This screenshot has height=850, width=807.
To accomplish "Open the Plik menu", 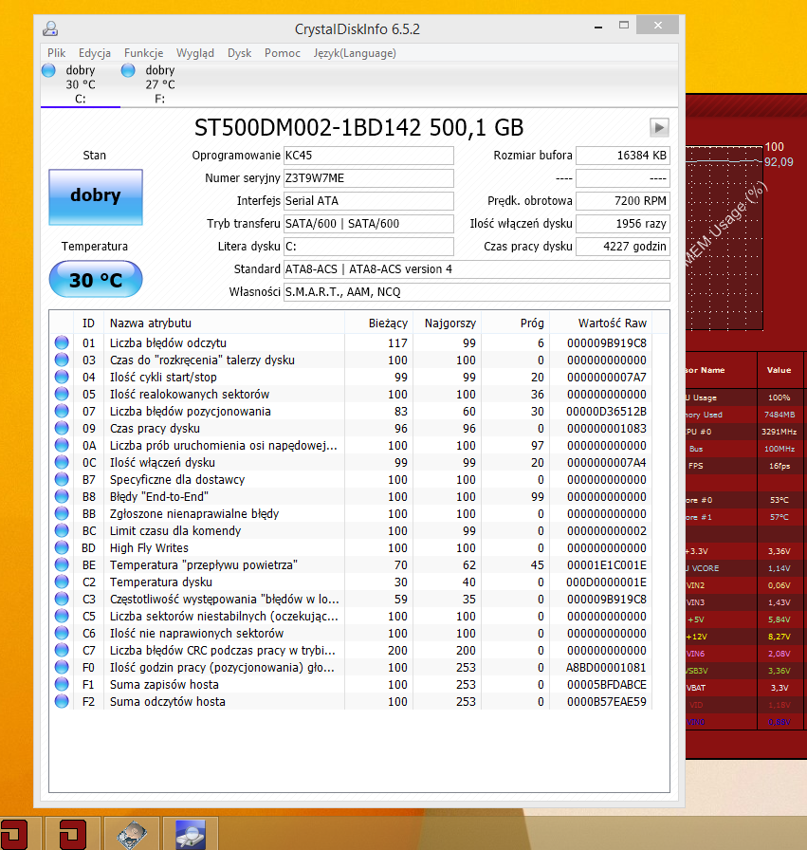I will 56,53.
